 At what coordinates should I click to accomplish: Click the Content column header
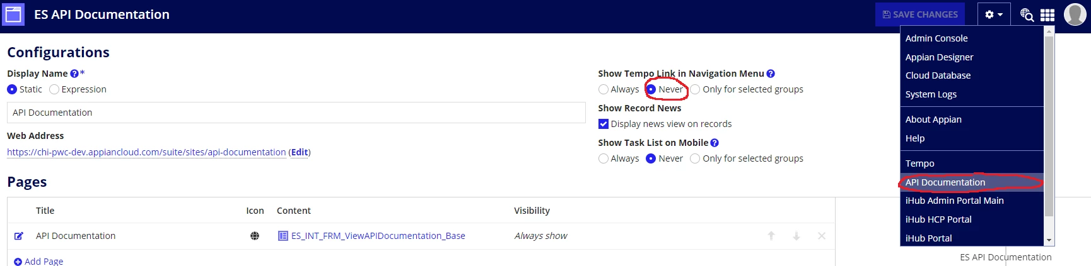point(294,211)
